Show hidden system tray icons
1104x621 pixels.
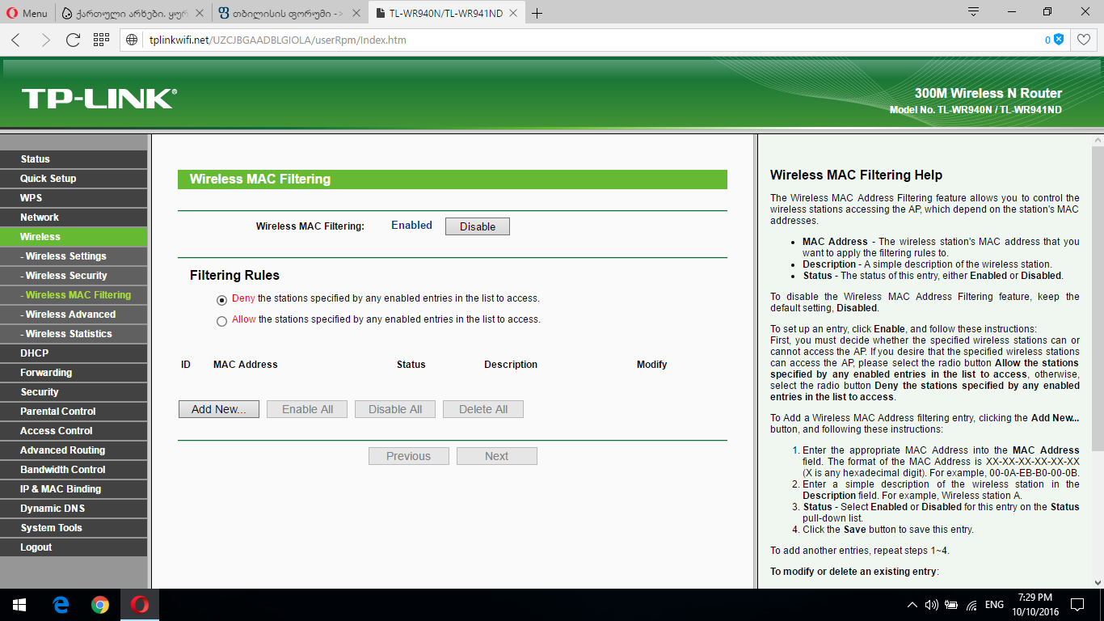tap(912, 605)
